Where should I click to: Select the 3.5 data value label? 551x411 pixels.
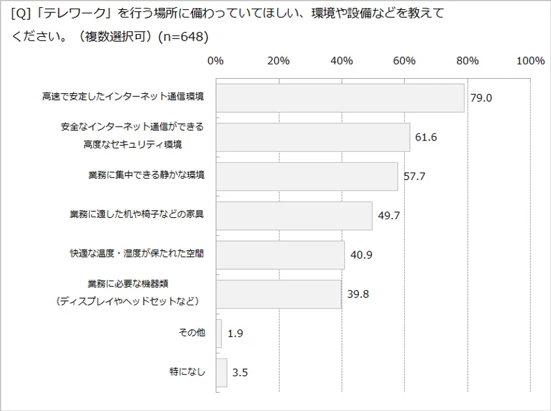pos(240,373)
